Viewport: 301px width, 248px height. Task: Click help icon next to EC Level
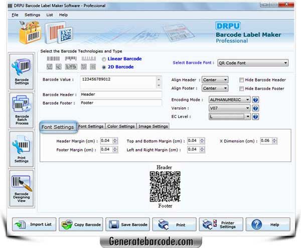pos(255,117)
